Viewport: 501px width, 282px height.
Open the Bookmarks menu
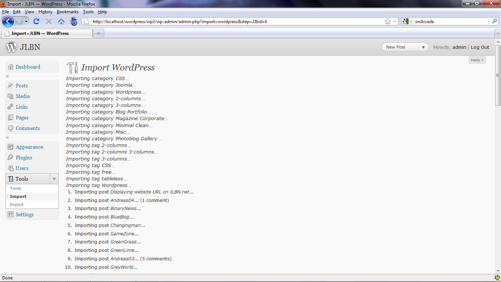pyautogui.click(x=67, y=12)
